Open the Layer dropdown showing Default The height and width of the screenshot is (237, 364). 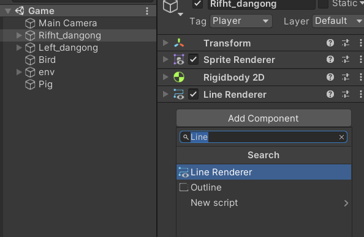(338, 21)
